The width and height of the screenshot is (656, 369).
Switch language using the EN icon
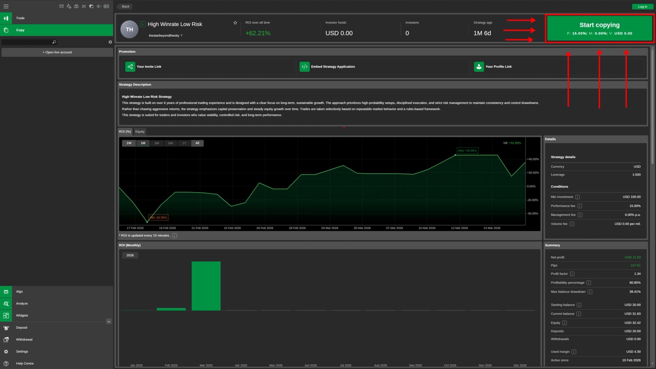coord(106,6)
